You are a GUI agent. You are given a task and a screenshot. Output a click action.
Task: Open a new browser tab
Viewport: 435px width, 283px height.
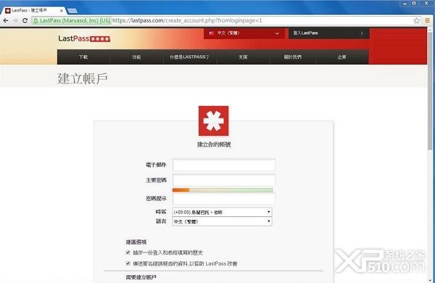[x=72, y=11]
